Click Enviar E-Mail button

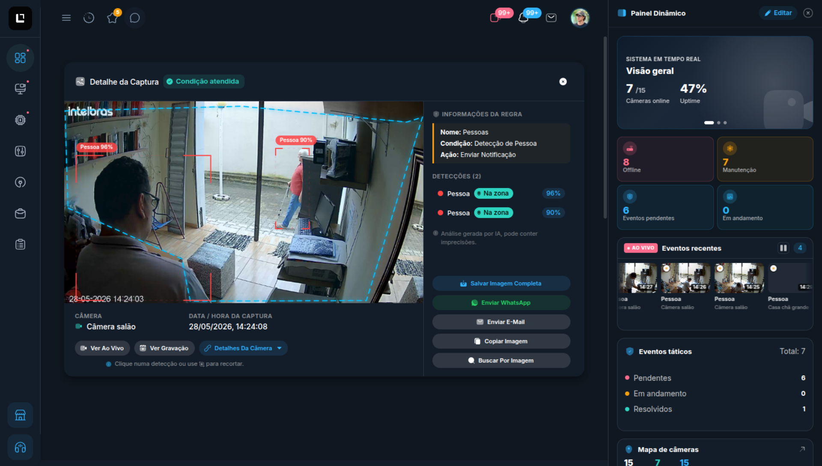pyautogui.click(x=501, y=322)
